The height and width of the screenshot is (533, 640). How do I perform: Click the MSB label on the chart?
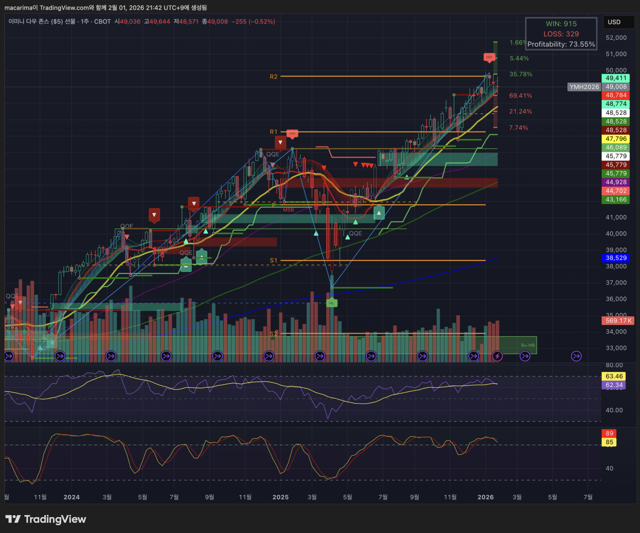tap(288, 210)
